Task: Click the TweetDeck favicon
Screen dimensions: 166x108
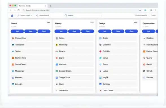Action: [x=13, y=45]
